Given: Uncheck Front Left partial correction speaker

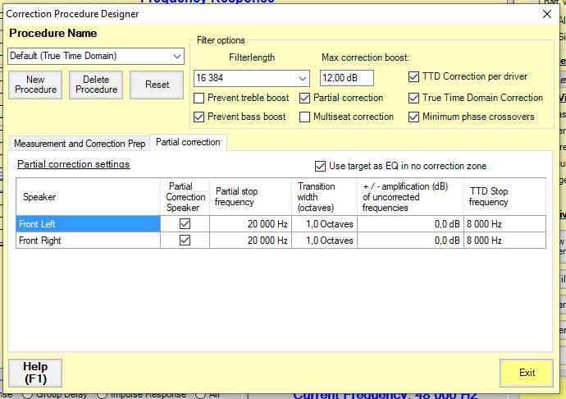Looking at the screenshot, I should click(185, 223).
